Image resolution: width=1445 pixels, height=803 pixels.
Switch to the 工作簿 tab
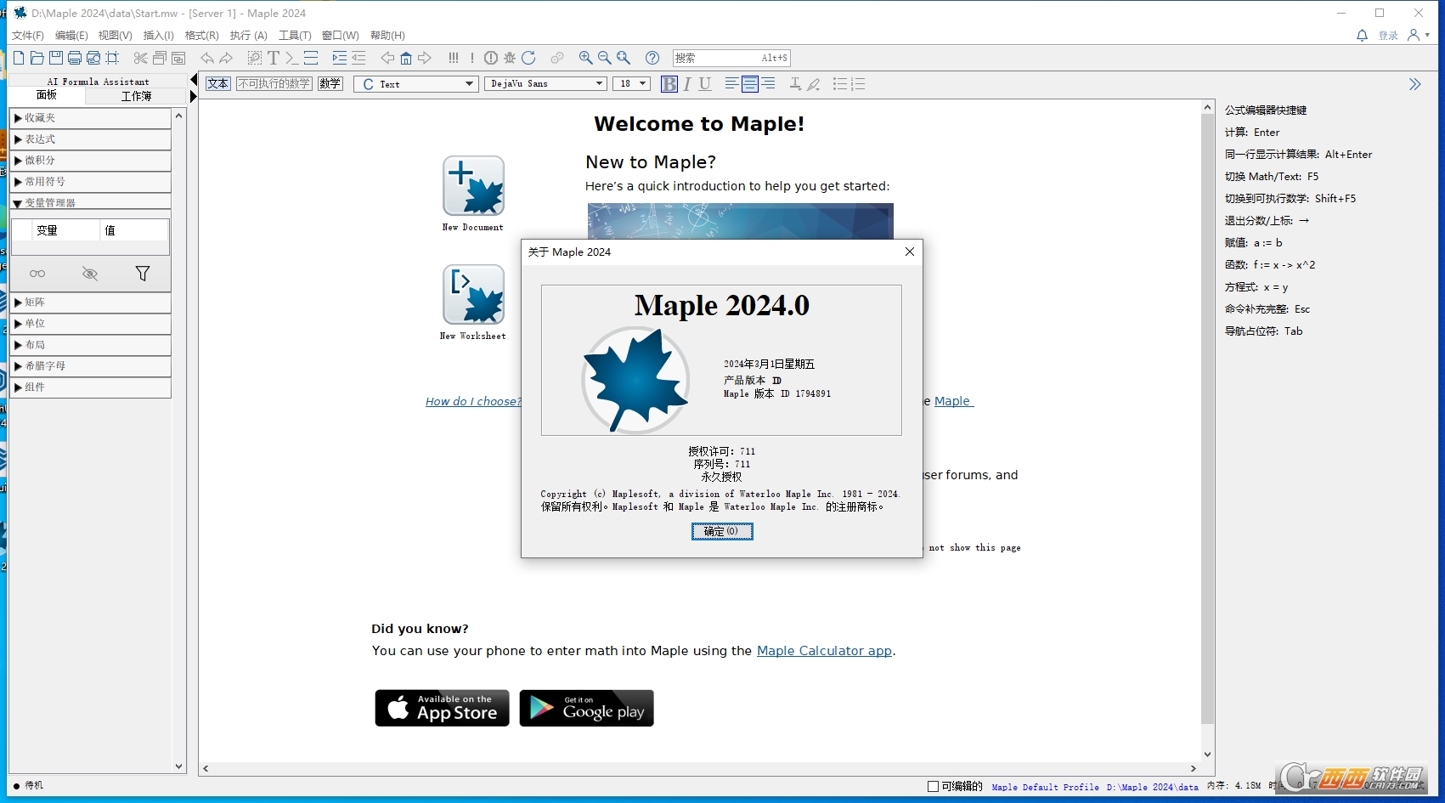136,96
